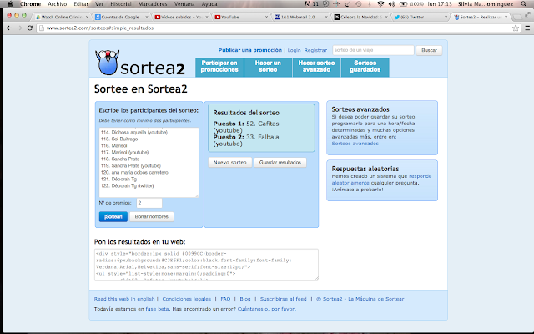This screenshot has width=534, height=334.
Task: Click the Nuevo sorteo button
Action: point(230,163)
